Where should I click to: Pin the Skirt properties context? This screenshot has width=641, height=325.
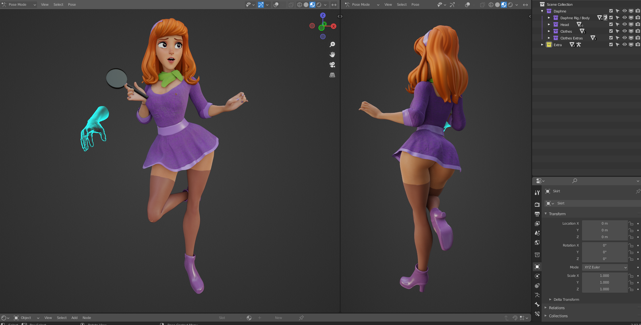[638, 191]
